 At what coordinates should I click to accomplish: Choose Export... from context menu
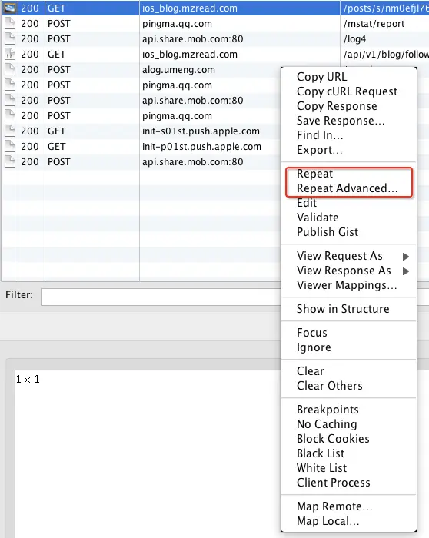click(x=319, y=150)
